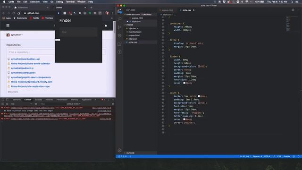The height and width of the screenshot is (170, 302).
Task: Open manifest.json in Explorer
Action: [x=135, y=32]
